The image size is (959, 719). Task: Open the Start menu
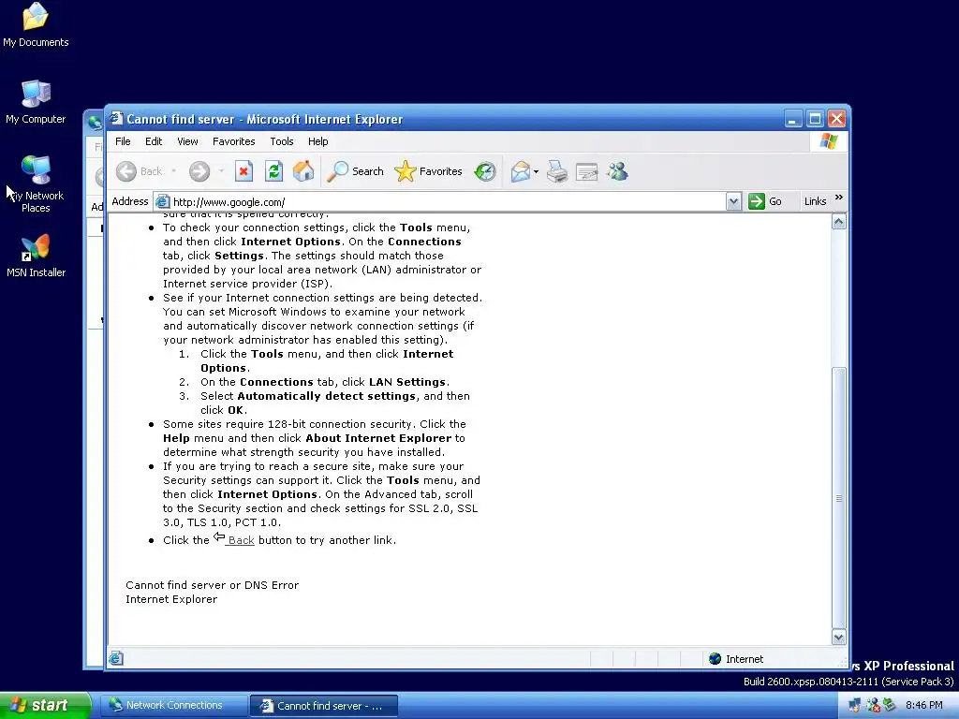pyautogui.click(x=45, y=705)
